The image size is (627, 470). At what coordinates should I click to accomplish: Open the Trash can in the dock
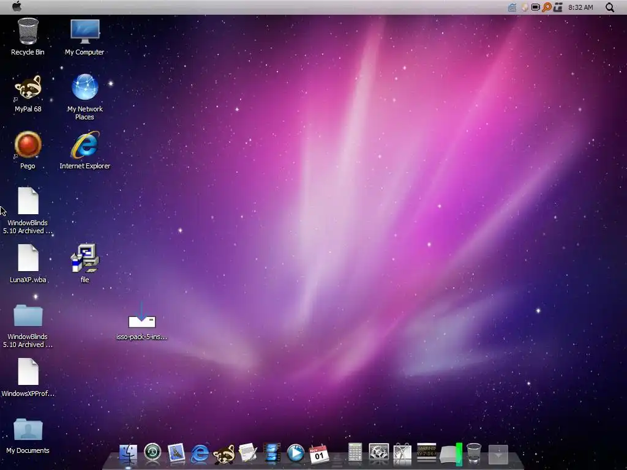point(474,453)
